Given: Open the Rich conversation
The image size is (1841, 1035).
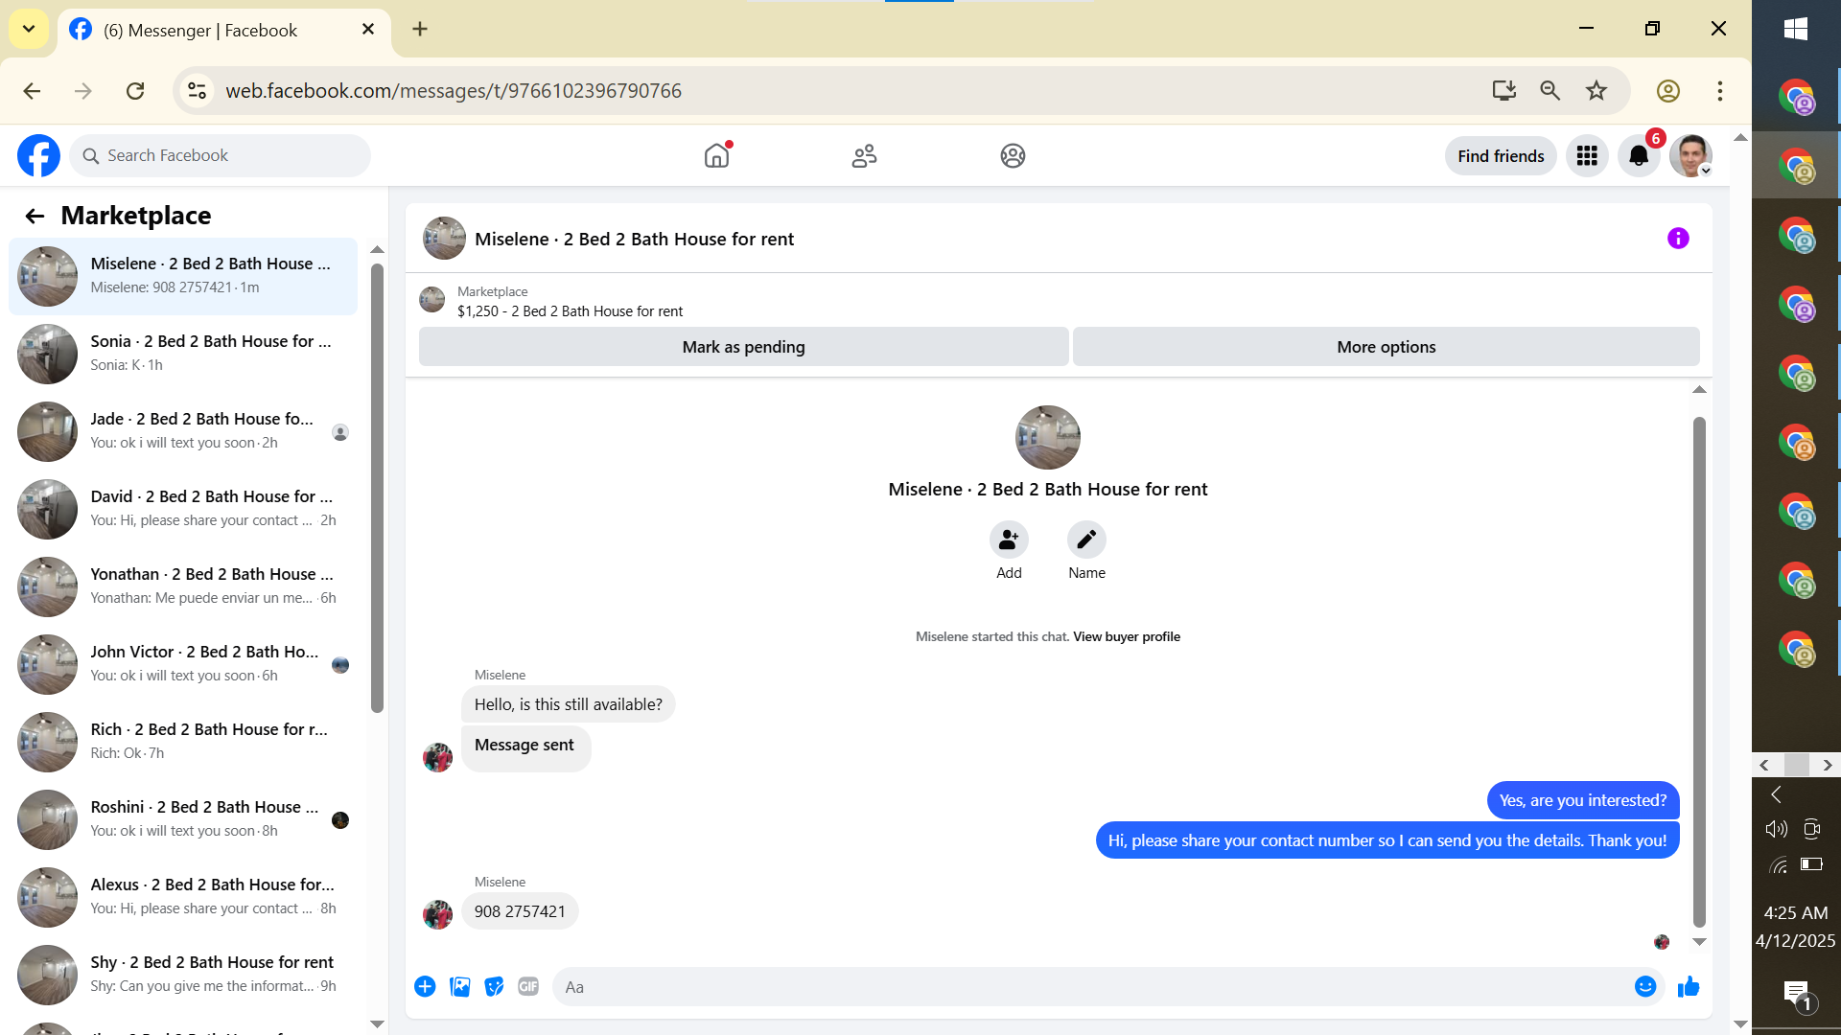Looking at the screenshot, I should tap(183, 742).
